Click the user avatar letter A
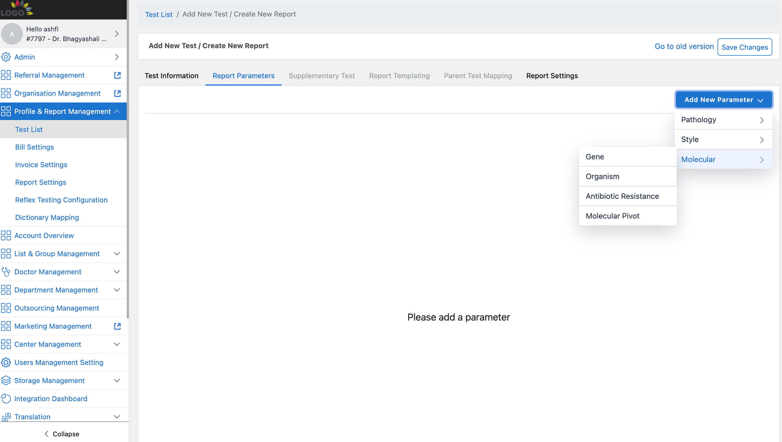Image resolution: width=782 pixels, height=442 pixels. point(12,34)
